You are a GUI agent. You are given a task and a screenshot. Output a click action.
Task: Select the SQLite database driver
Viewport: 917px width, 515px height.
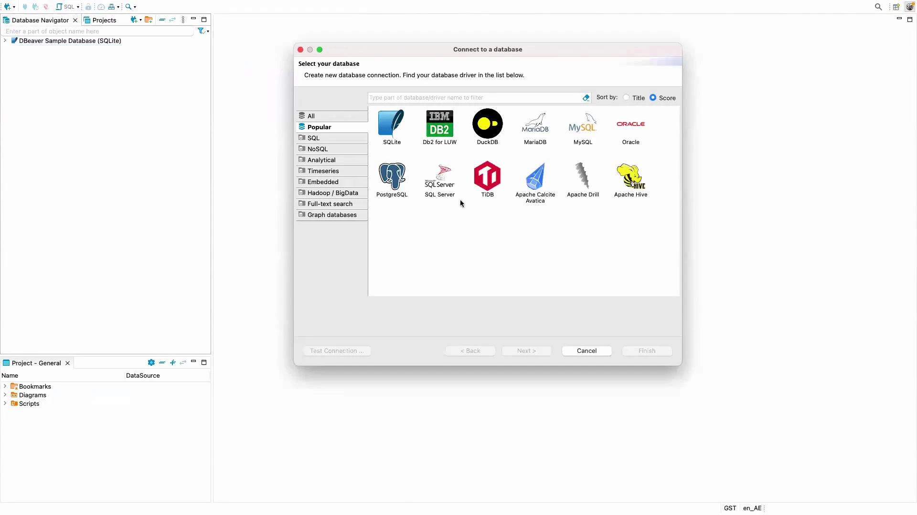pos(391,127)
